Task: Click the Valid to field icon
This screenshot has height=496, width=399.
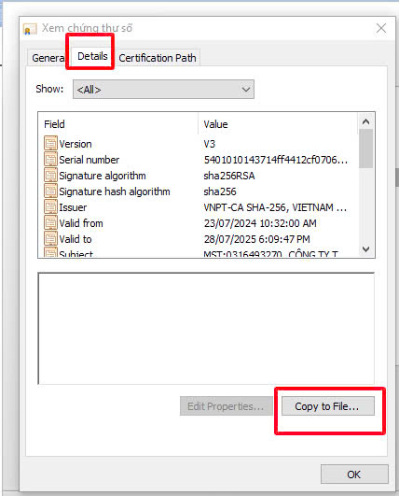Action: tap(50, 238)
